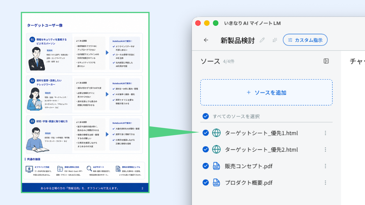
Task: Click PDF icon of 販売コンセプト.pdf
Action: pos(217,166)
